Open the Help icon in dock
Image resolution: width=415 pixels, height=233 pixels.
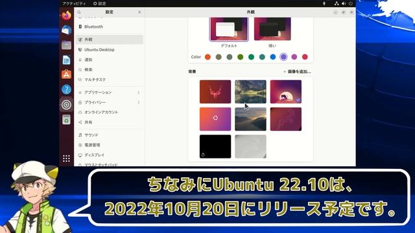(x=66, y=89)
